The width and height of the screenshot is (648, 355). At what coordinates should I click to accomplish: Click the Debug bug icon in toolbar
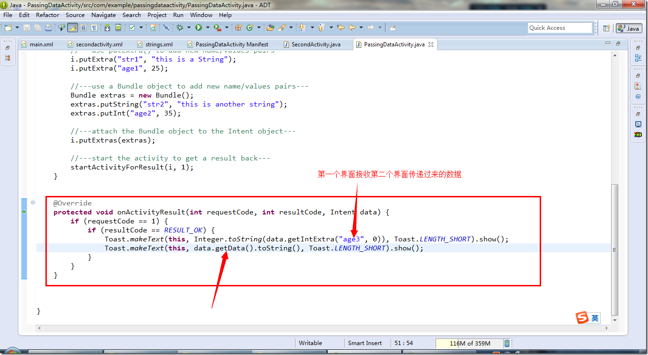[180, 28]
